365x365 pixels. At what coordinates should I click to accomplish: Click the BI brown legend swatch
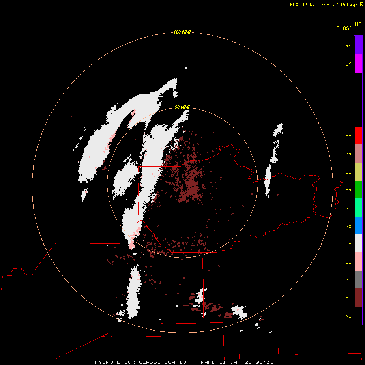(358, 298)
